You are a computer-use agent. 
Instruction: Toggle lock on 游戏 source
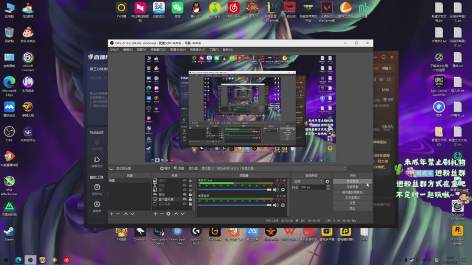pyautogui.click(x=190, y=194)
